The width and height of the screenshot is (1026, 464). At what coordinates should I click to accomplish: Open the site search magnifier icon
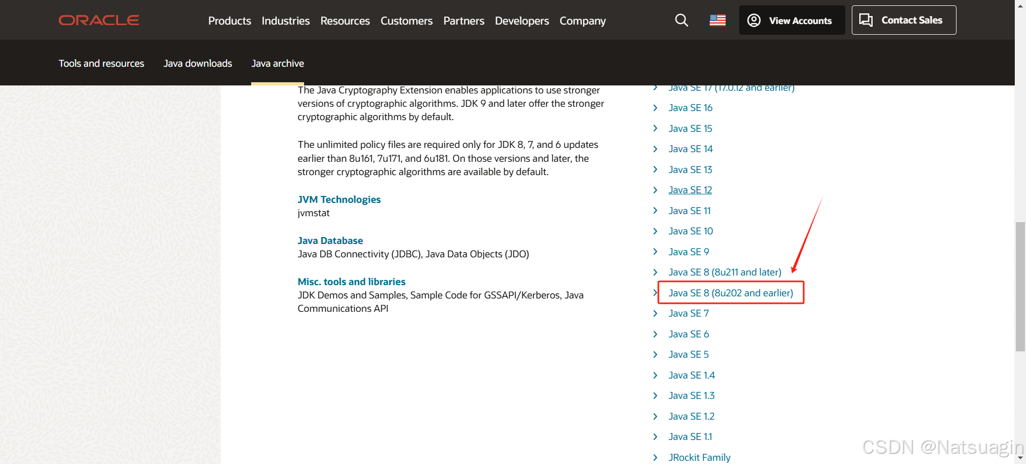click(681, 20)
